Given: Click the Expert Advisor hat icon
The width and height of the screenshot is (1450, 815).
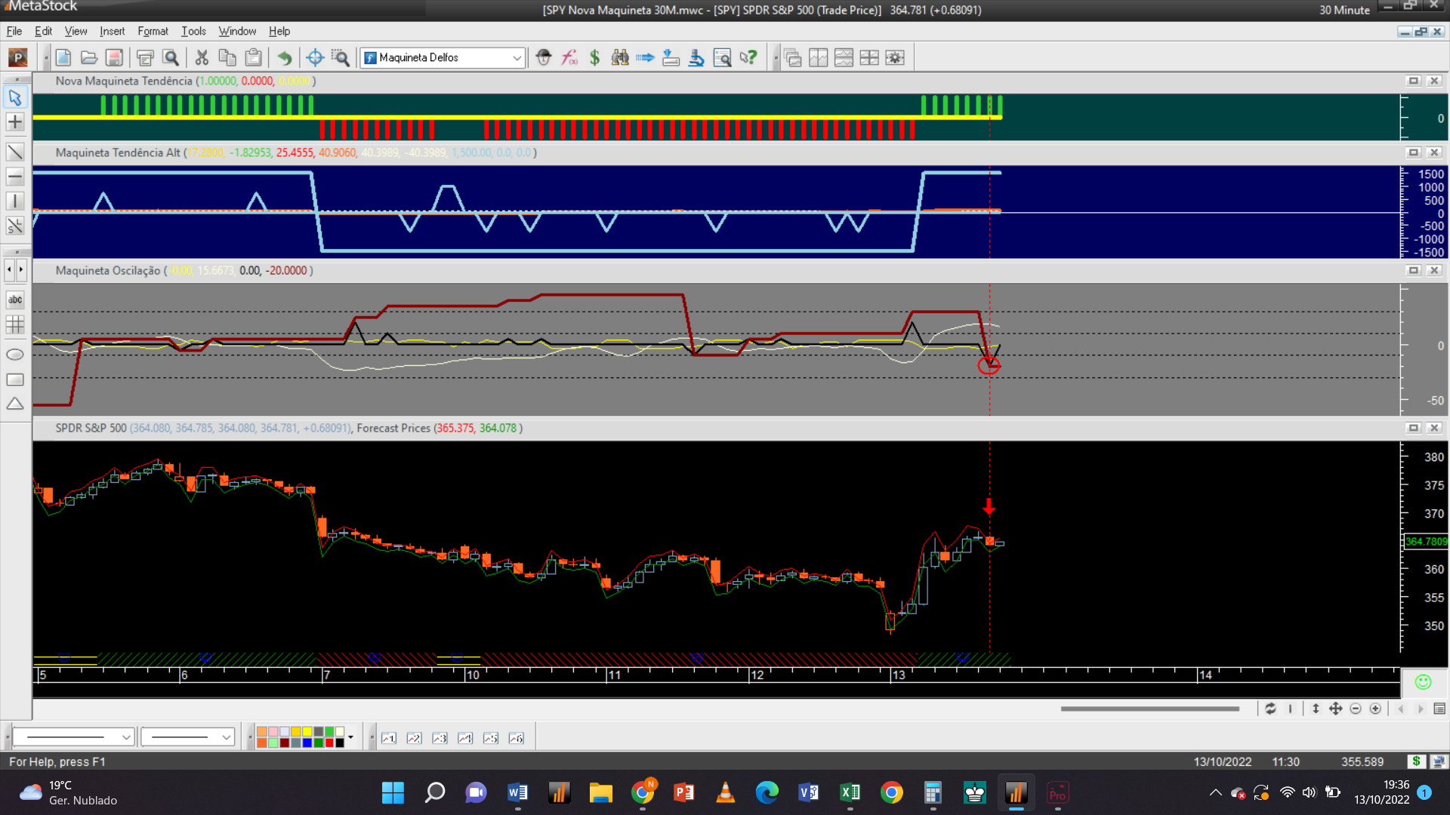Looking at the screenshot, I should 544,57.
